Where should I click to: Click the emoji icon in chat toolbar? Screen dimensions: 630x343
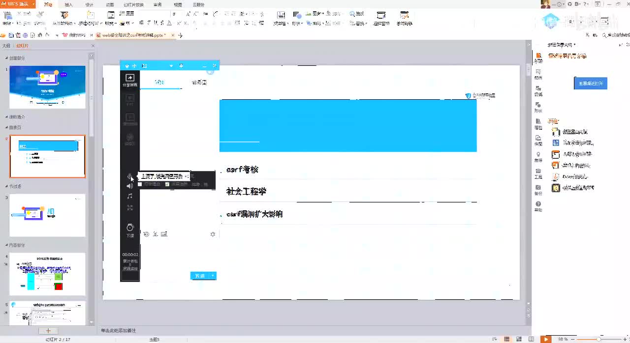click(x=146, y=234)
